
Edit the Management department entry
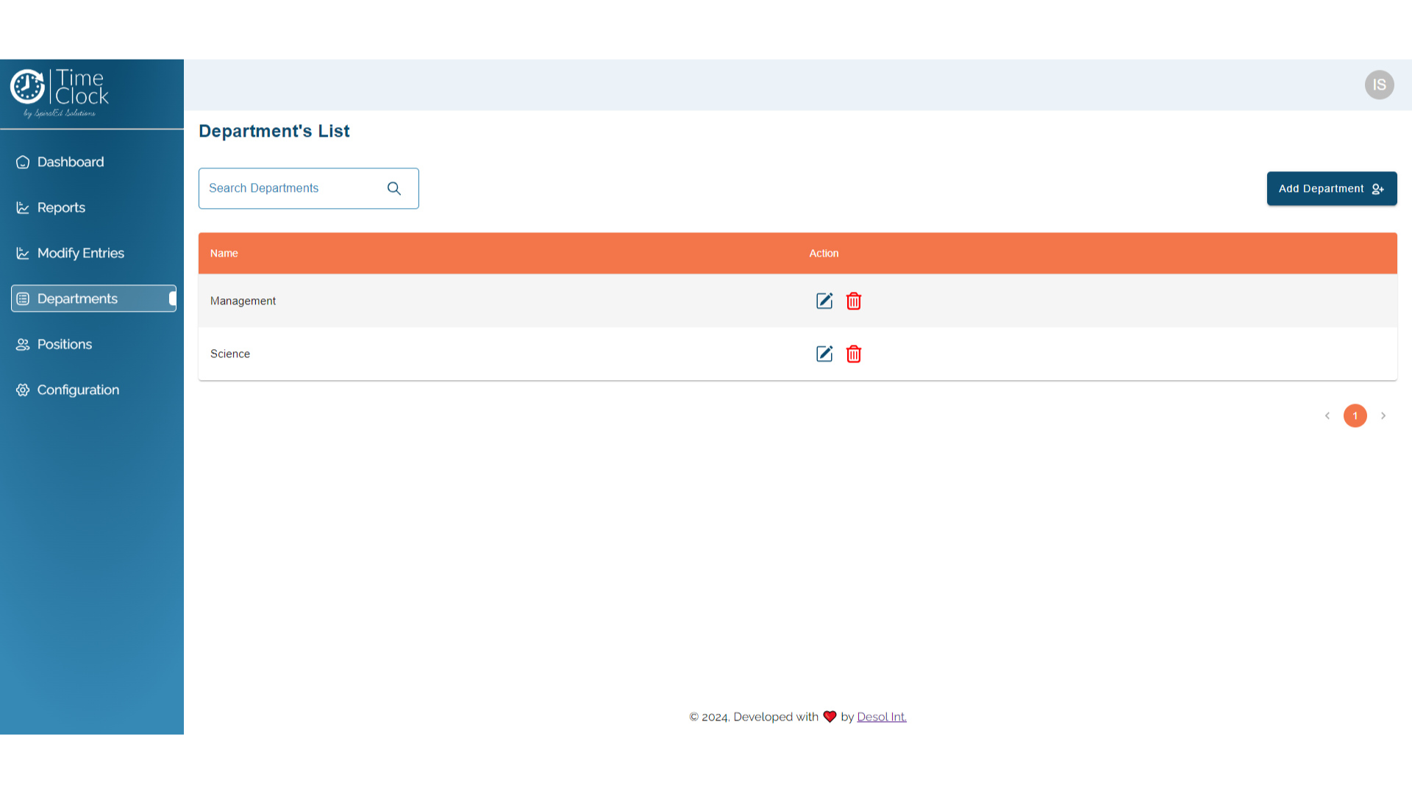click(824, 301)
